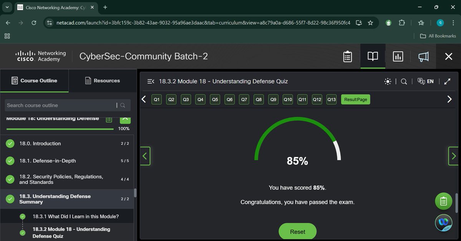Close the course with the header X icon
Viewport: 461px width, 241px height.
pyautogui.click(x=448, y=56)
